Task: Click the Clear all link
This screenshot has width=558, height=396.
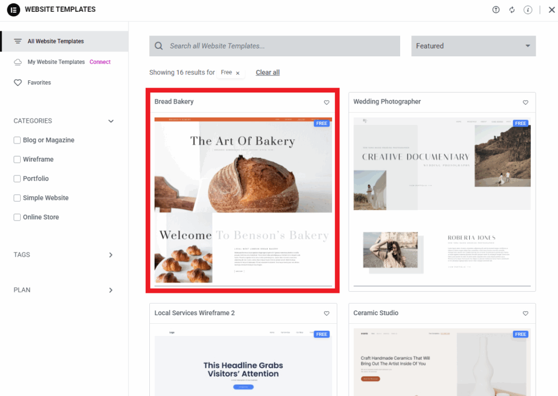Action: pos(267,73)
